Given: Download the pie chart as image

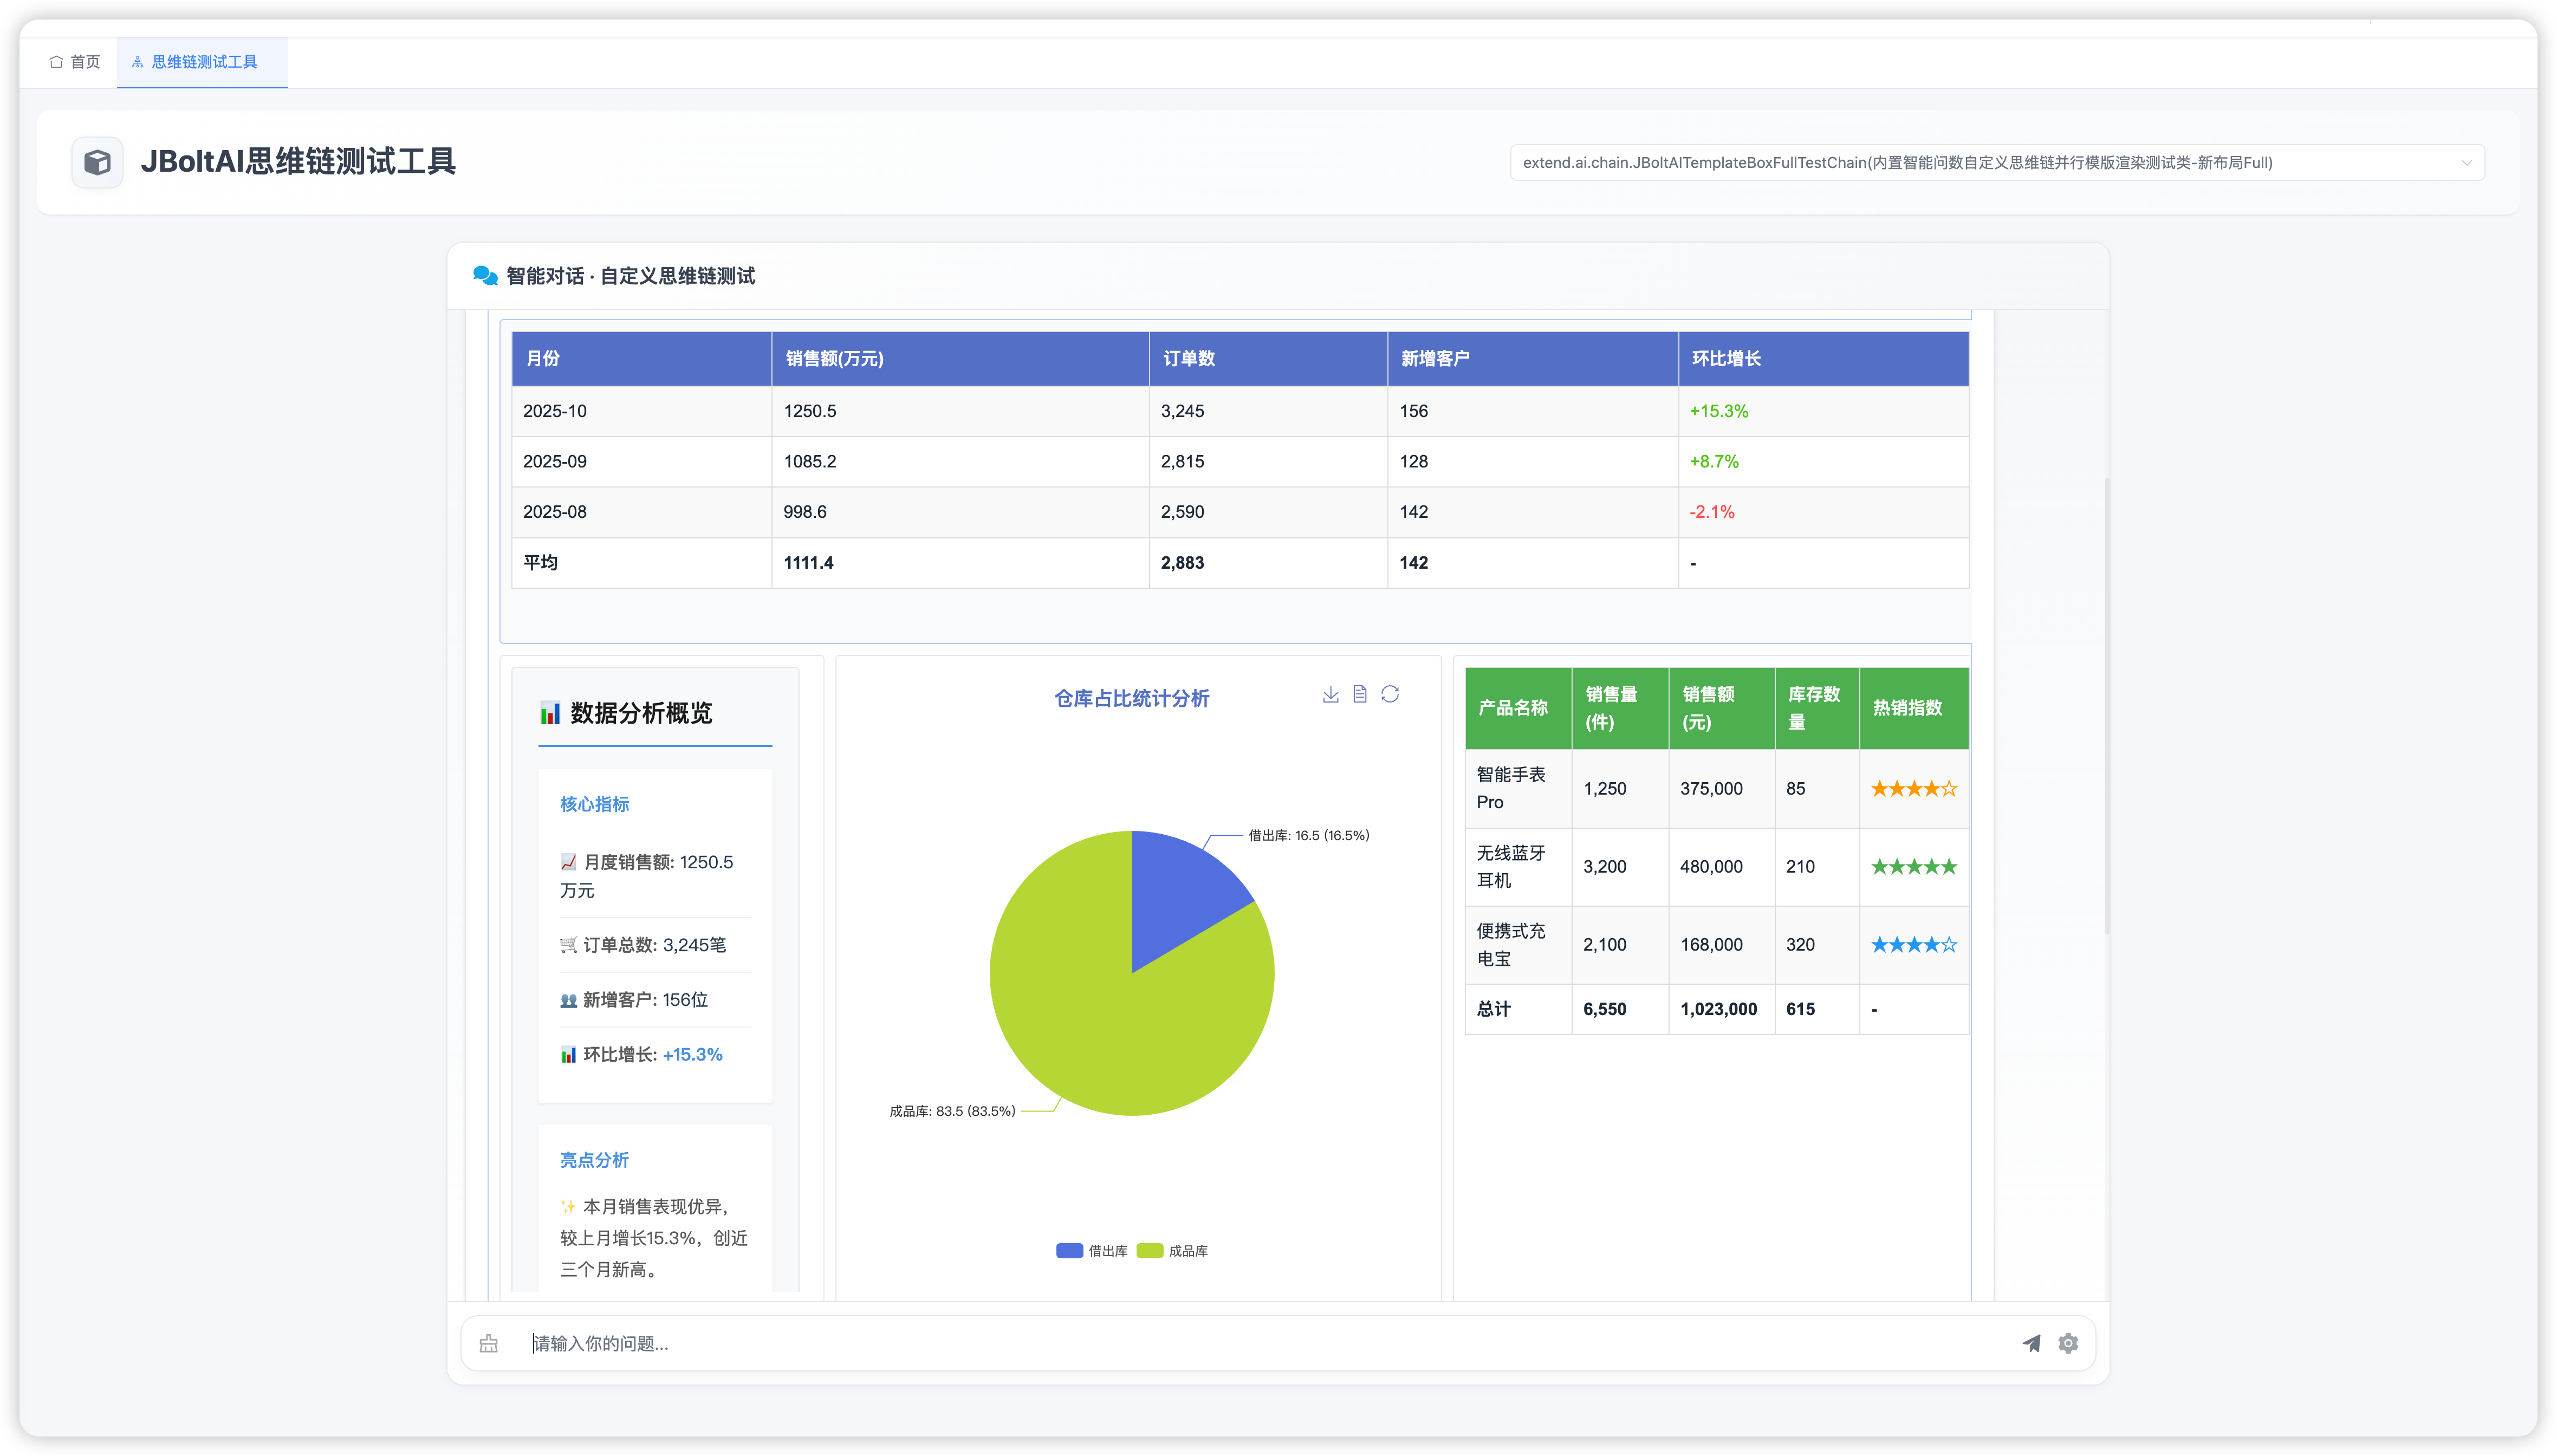Looking at the screenshot, I should 1330,694.
